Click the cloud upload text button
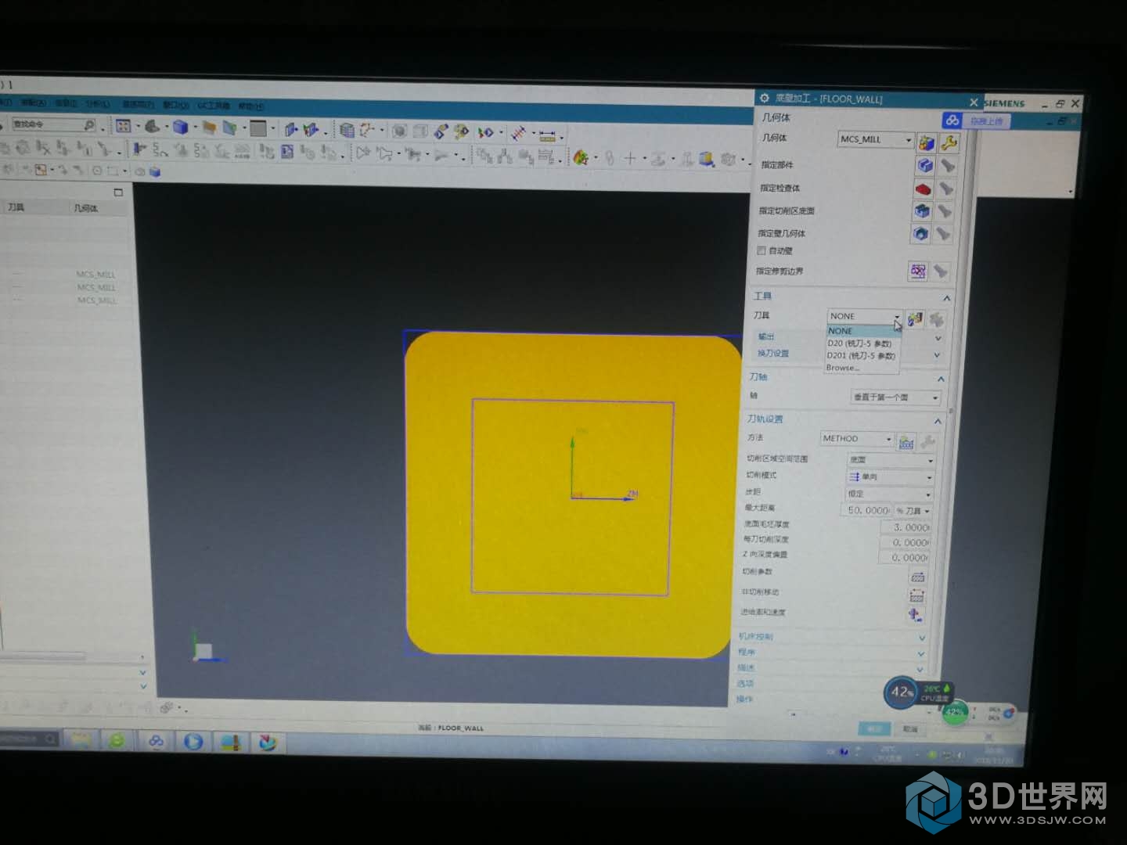Image resolution: width=1127 pixels, height=845 pixels. pyautogui.click(x=986, y=121)
